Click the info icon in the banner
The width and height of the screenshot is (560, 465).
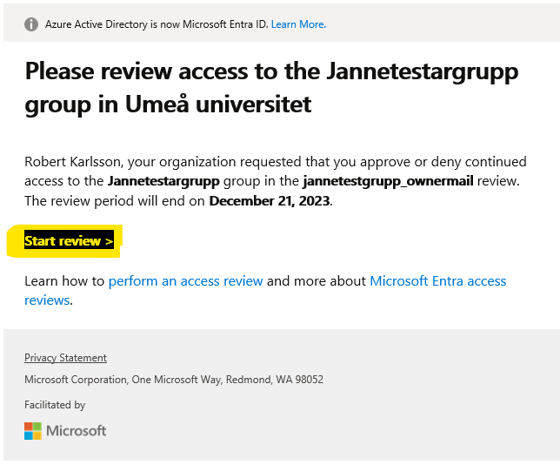tap(31, 24)
